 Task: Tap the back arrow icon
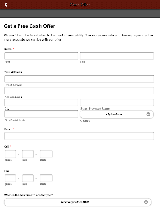click(x=6, y=5)
